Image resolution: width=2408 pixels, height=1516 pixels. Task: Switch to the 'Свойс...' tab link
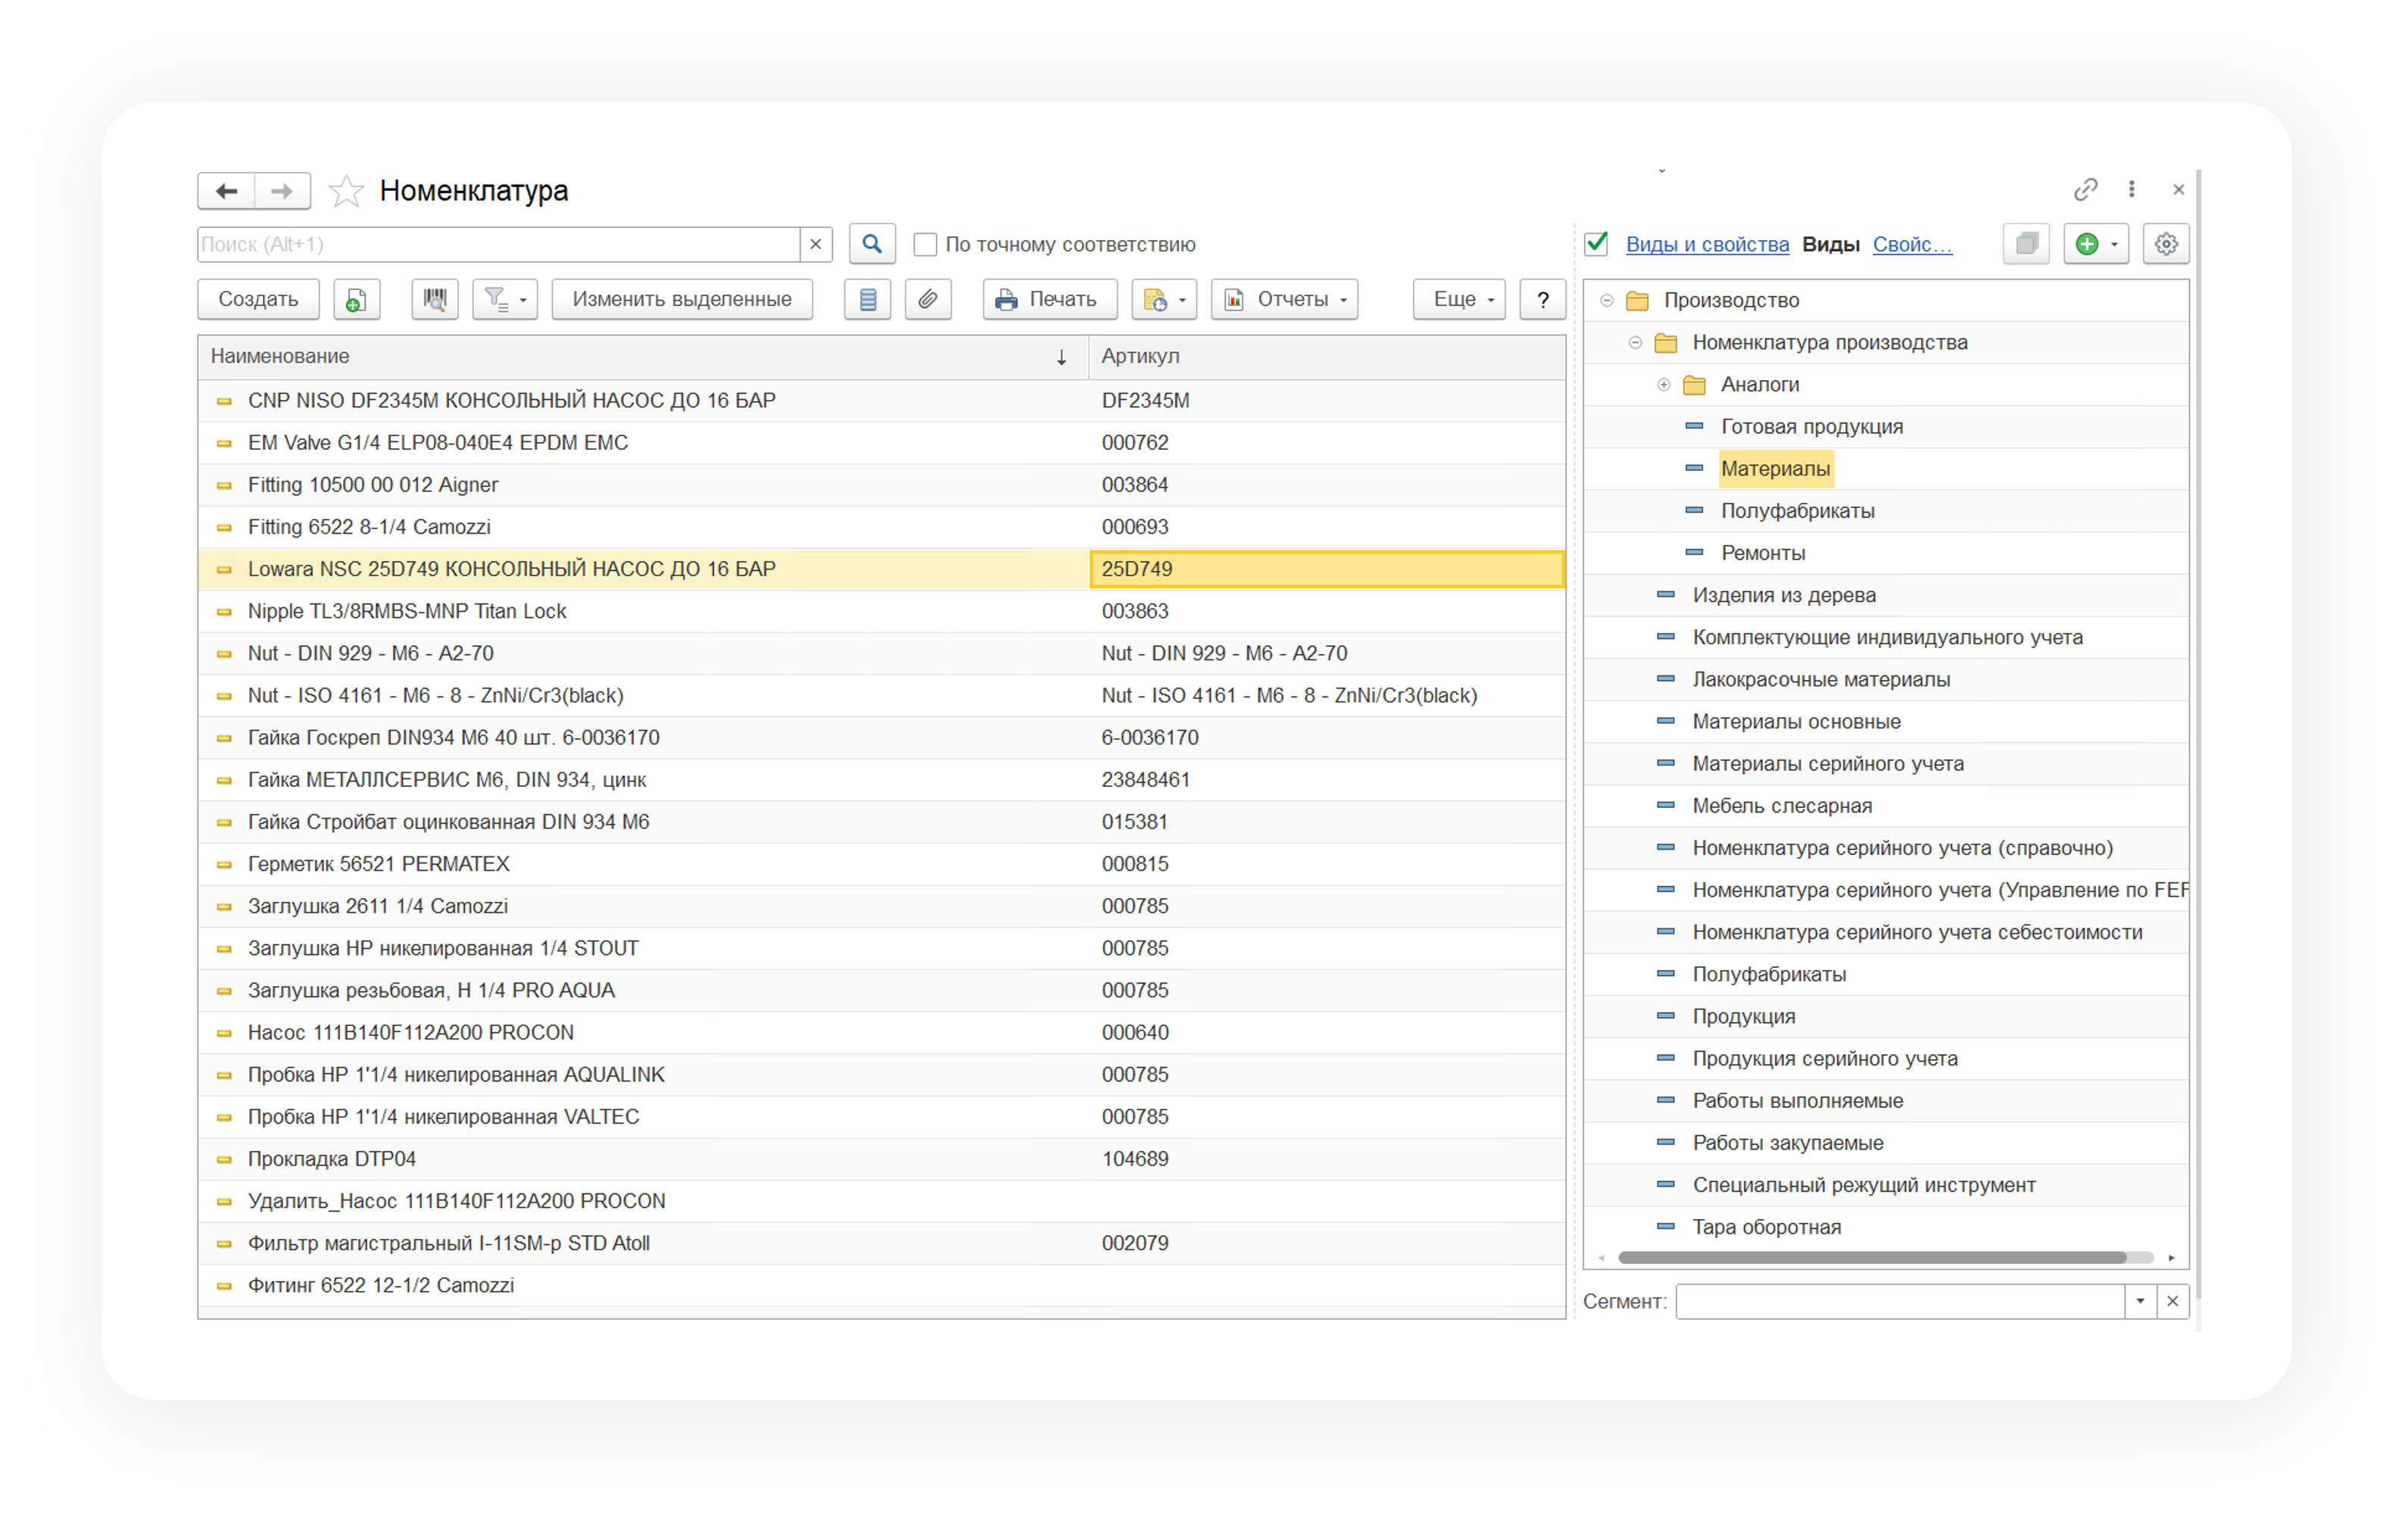pyautogui.click(x=1912, y=244)
